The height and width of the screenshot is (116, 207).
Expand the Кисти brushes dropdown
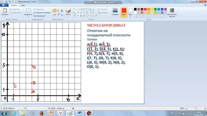[68, 16]
